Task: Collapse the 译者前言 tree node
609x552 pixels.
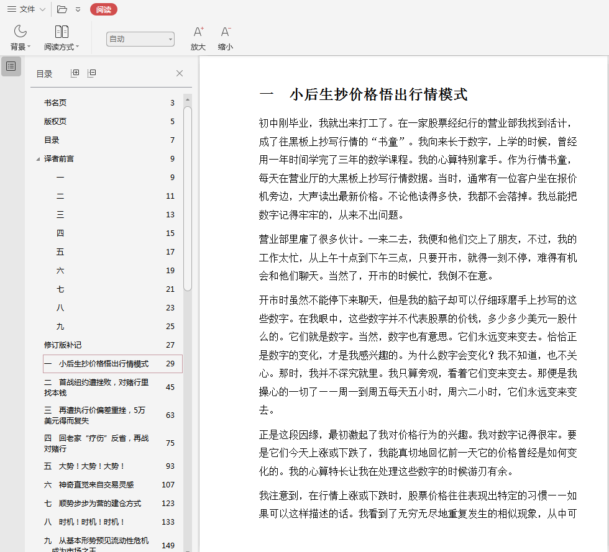Action: [38, 159]
